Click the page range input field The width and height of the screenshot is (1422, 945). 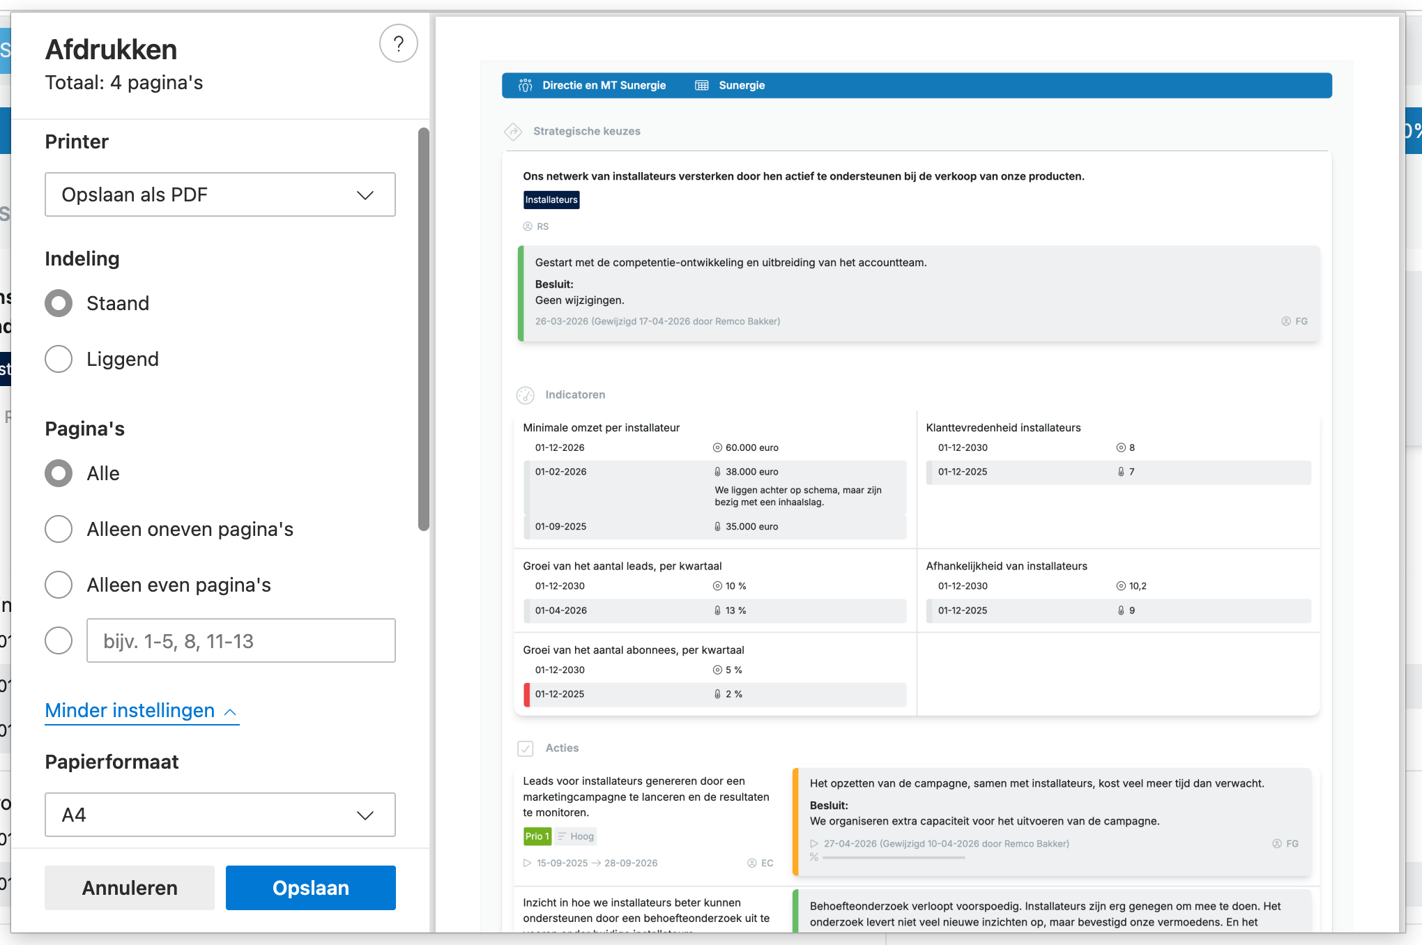point(241,640)
